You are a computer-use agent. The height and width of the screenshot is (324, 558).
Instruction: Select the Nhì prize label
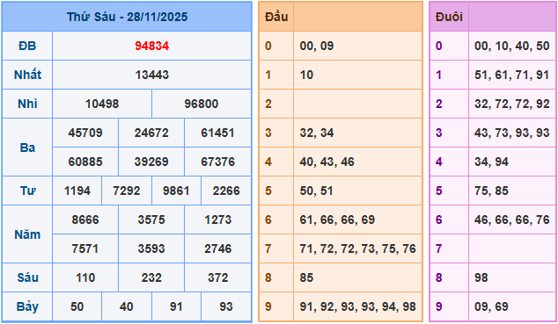(27, 104)
